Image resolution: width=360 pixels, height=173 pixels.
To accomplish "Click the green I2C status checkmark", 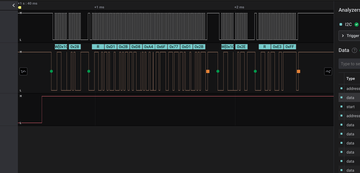I will tap(356, 24).
